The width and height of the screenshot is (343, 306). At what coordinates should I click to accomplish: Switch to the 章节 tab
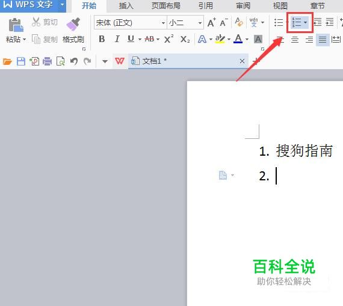click(x=317, y=5)
